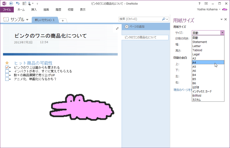Open 用紙サイズ pane options dropdown arrow
Image resolution: width=230 pixels, height=148 pixels.
221,20
